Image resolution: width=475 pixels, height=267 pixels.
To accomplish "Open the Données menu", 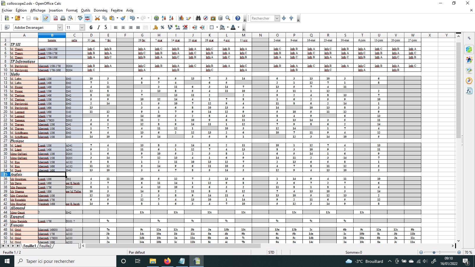I will point(100,10).
